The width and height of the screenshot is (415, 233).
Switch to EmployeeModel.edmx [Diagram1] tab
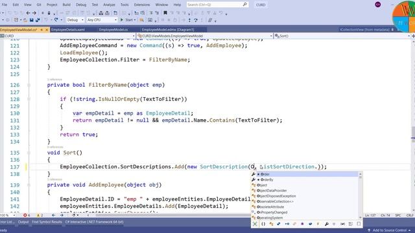[x=168, y=30]
